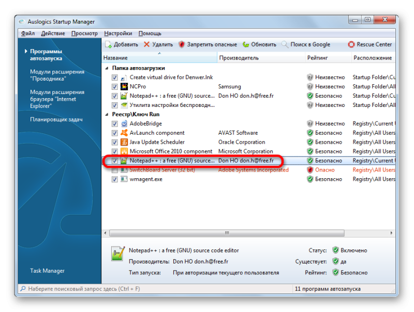Open the Настройки menu
Viewport: 414px width, 312px height.
118,34
